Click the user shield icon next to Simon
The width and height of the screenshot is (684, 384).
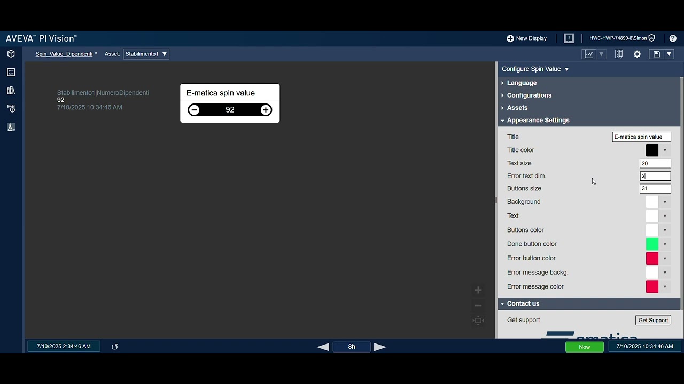652,38
